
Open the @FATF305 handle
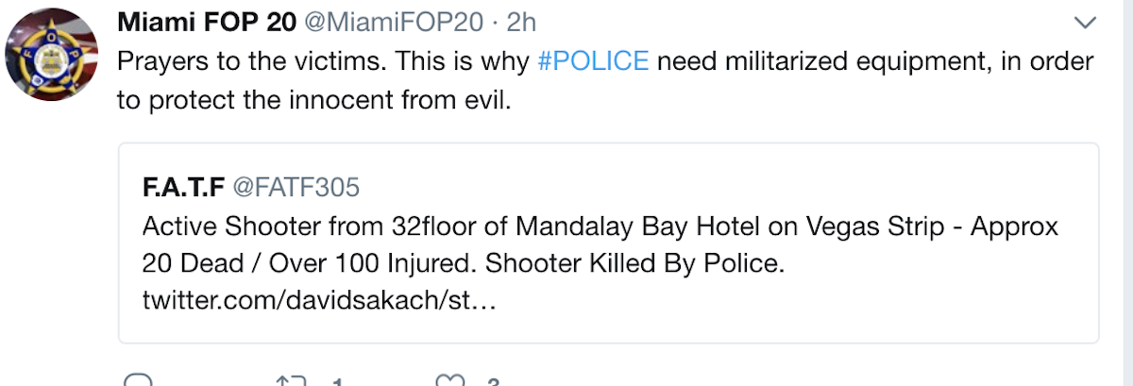[x=296, y=187]
